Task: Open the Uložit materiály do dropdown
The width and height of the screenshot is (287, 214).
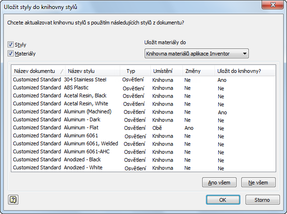Action: (197, 54)
